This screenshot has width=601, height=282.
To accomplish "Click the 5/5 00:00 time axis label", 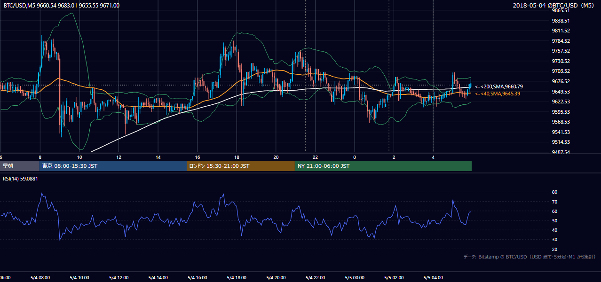I will (354, 278).
